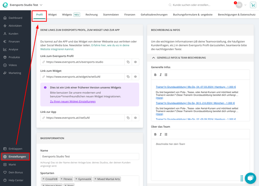Remove the Gymnastik sport tag
The image size is (259, 186).
(x=76, y=179)
